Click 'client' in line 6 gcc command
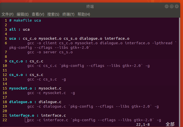The height and width of the screenshot is (127, 183). coord(50,43)
